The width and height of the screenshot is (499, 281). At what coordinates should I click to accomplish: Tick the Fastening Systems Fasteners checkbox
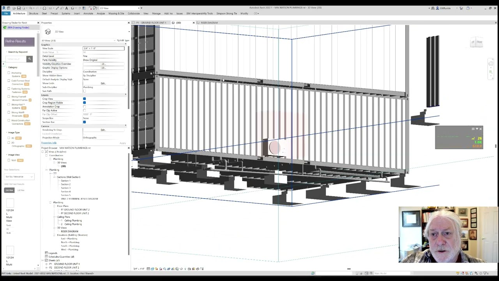9,89
